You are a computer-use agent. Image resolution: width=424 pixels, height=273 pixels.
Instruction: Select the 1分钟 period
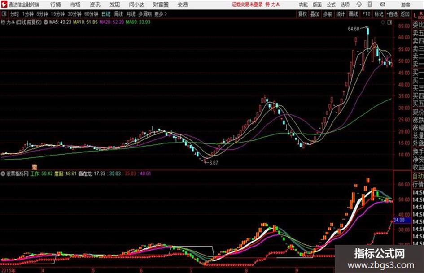27,14
